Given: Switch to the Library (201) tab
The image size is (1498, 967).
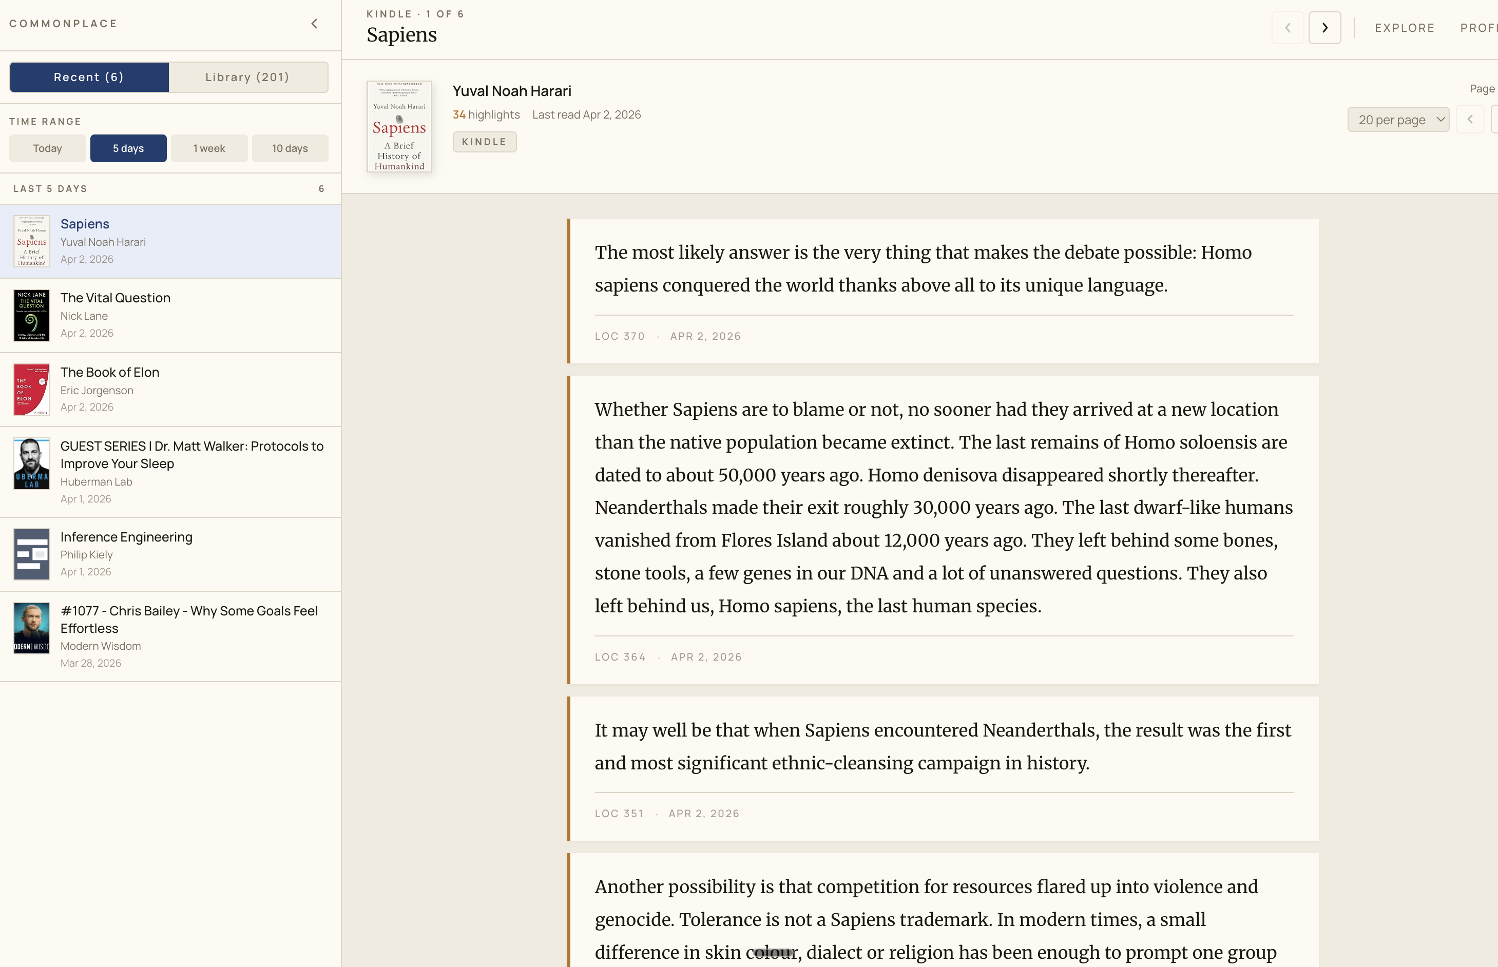Looking at the screenshot, I should (x=247, y=76).
